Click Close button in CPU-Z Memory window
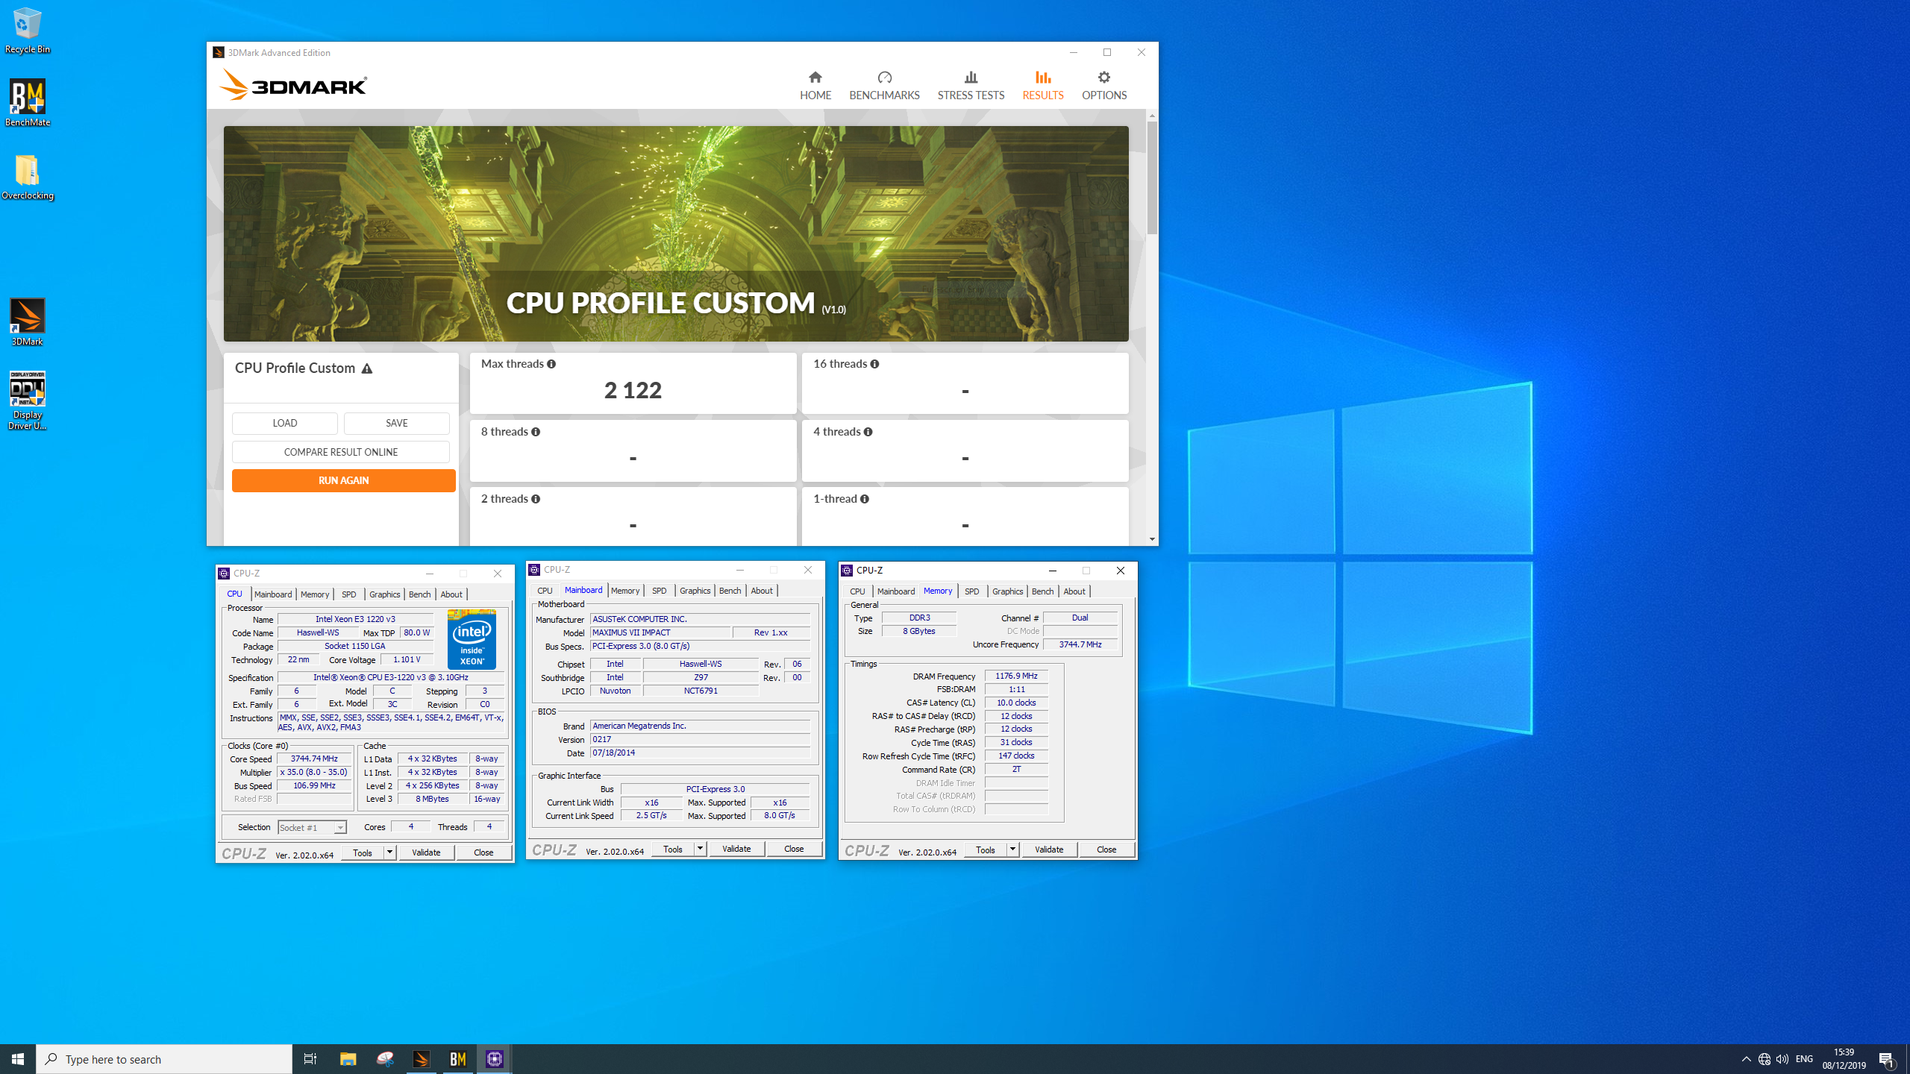The height and width of the screenshot is (1074, 1910). 1106,850
